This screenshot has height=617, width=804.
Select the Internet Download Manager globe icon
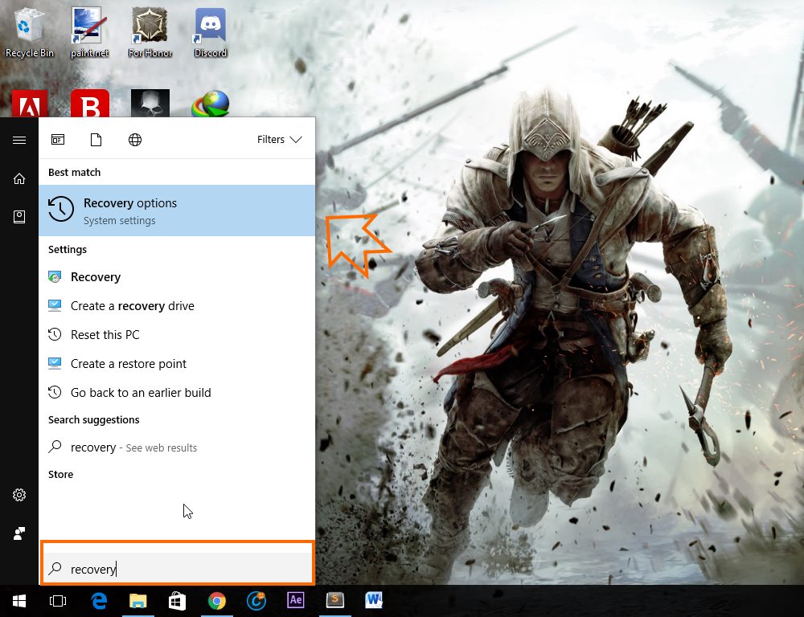pyautogui.click(x=210, y=104)
